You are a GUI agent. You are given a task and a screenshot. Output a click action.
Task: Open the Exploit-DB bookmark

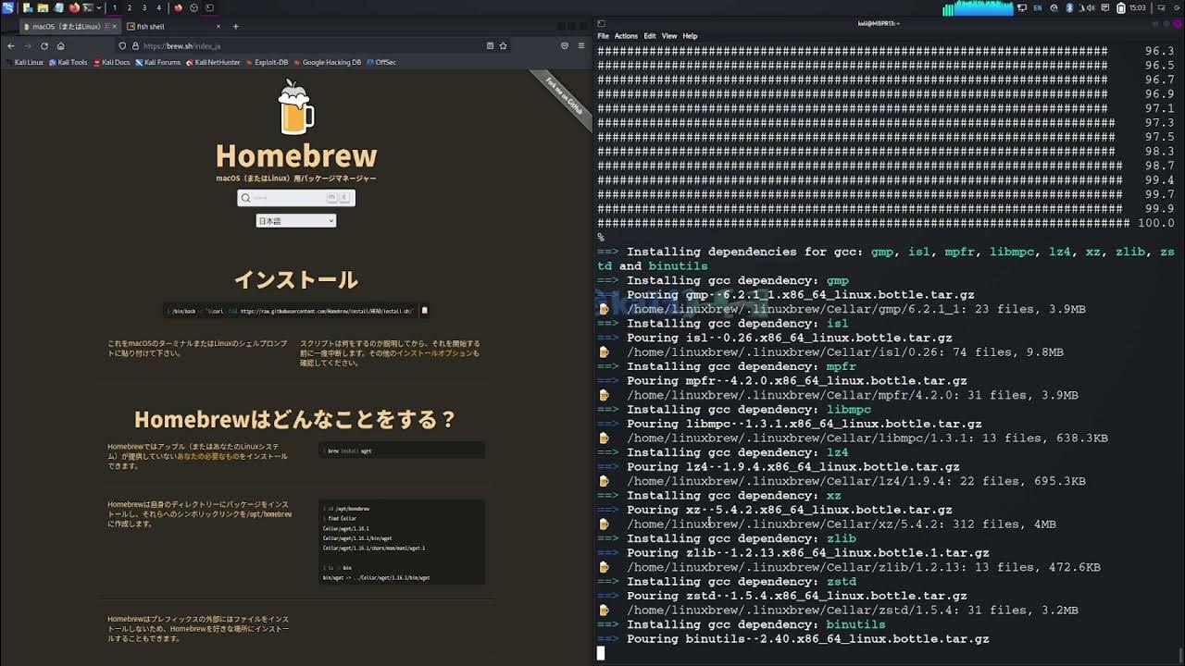pyautogui.click(x=267, y=62)
